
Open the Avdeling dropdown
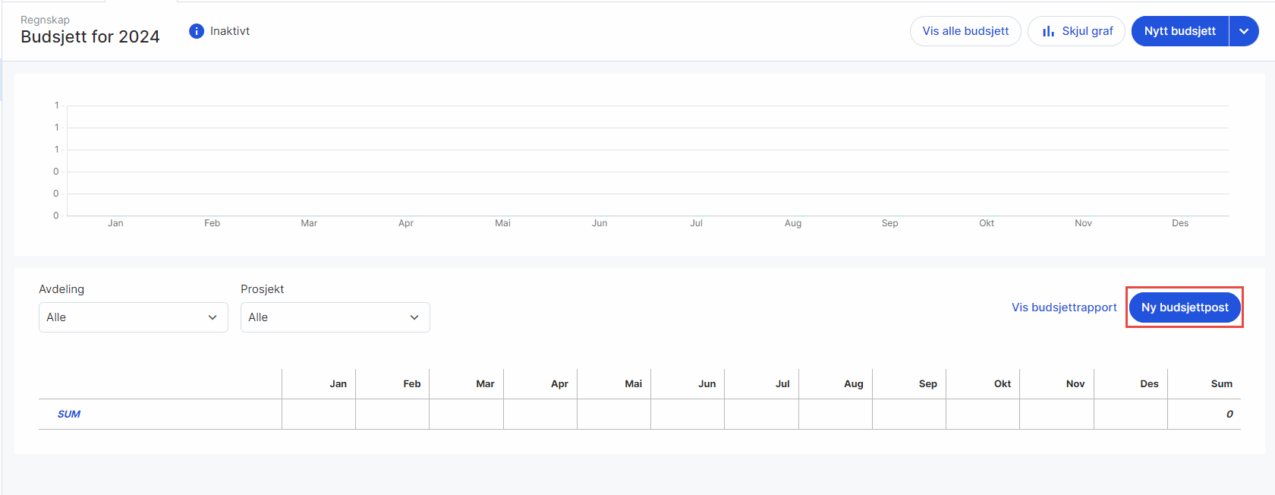click(133, 317)
